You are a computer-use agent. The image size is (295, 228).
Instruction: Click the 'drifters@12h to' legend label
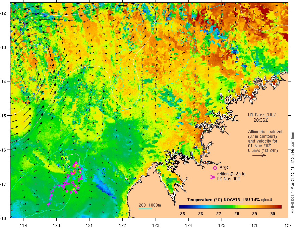(x=231, y=174)
